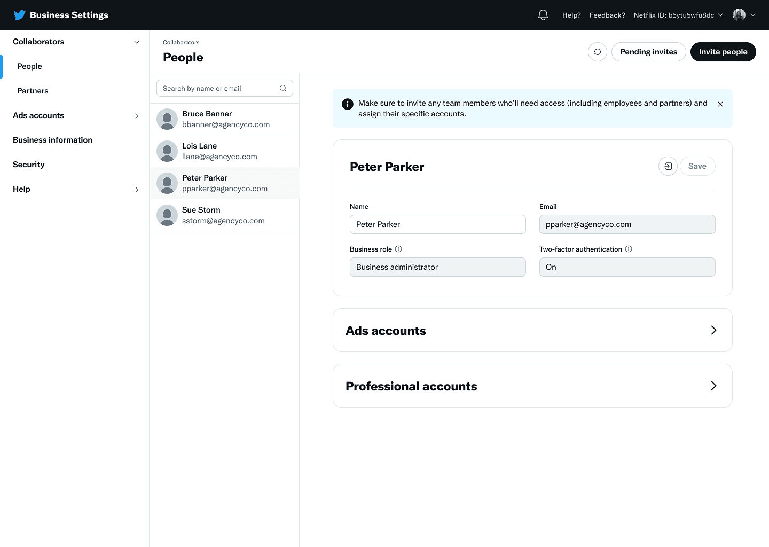The width and height of the screenshot is (769, 547).
Task: Open Pending invites
Action: (x=648, y=52)
